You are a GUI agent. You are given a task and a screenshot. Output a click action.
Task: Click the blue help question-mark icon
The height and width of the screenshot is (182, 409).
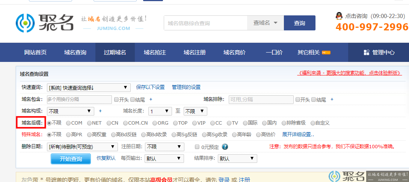(225, 147)
